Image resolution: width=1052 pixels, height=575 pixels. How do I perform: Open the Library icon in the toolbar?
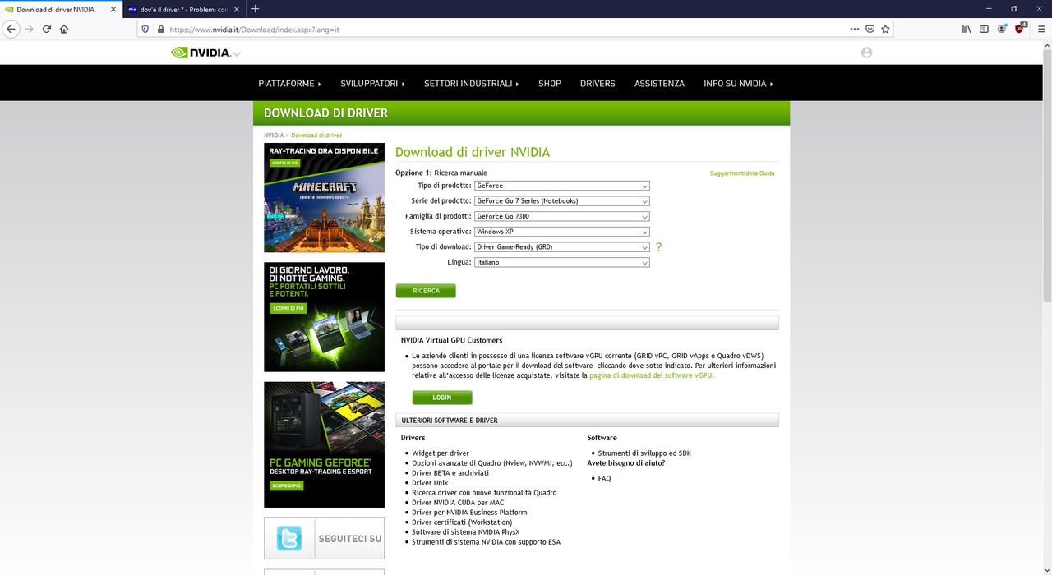coord(967,29)
